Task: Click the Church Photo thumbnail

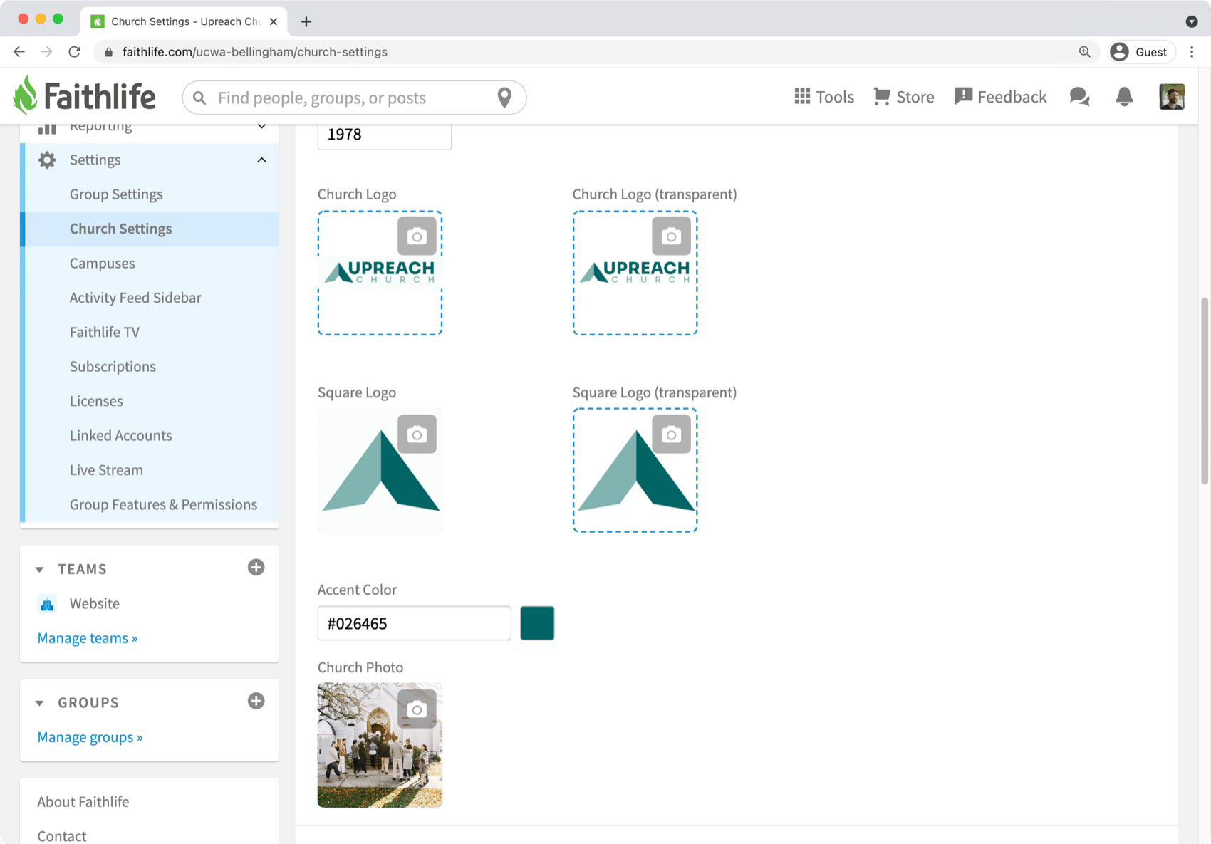Action: 380,745
